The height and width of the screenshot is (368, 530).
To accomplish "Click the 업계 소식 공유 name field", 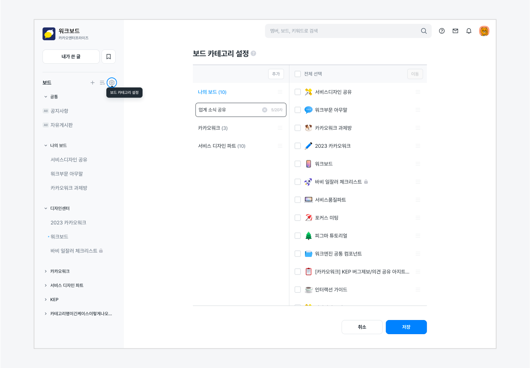I will click(241, 110).
